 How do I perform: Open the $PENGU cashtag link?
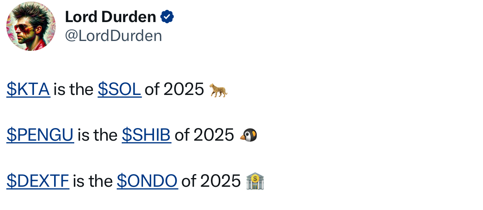click(40, 136)
